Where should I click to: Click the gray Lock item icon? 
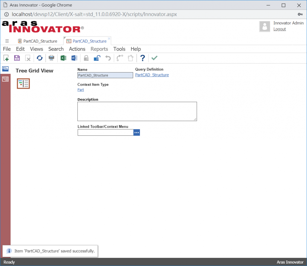[86, 58]
